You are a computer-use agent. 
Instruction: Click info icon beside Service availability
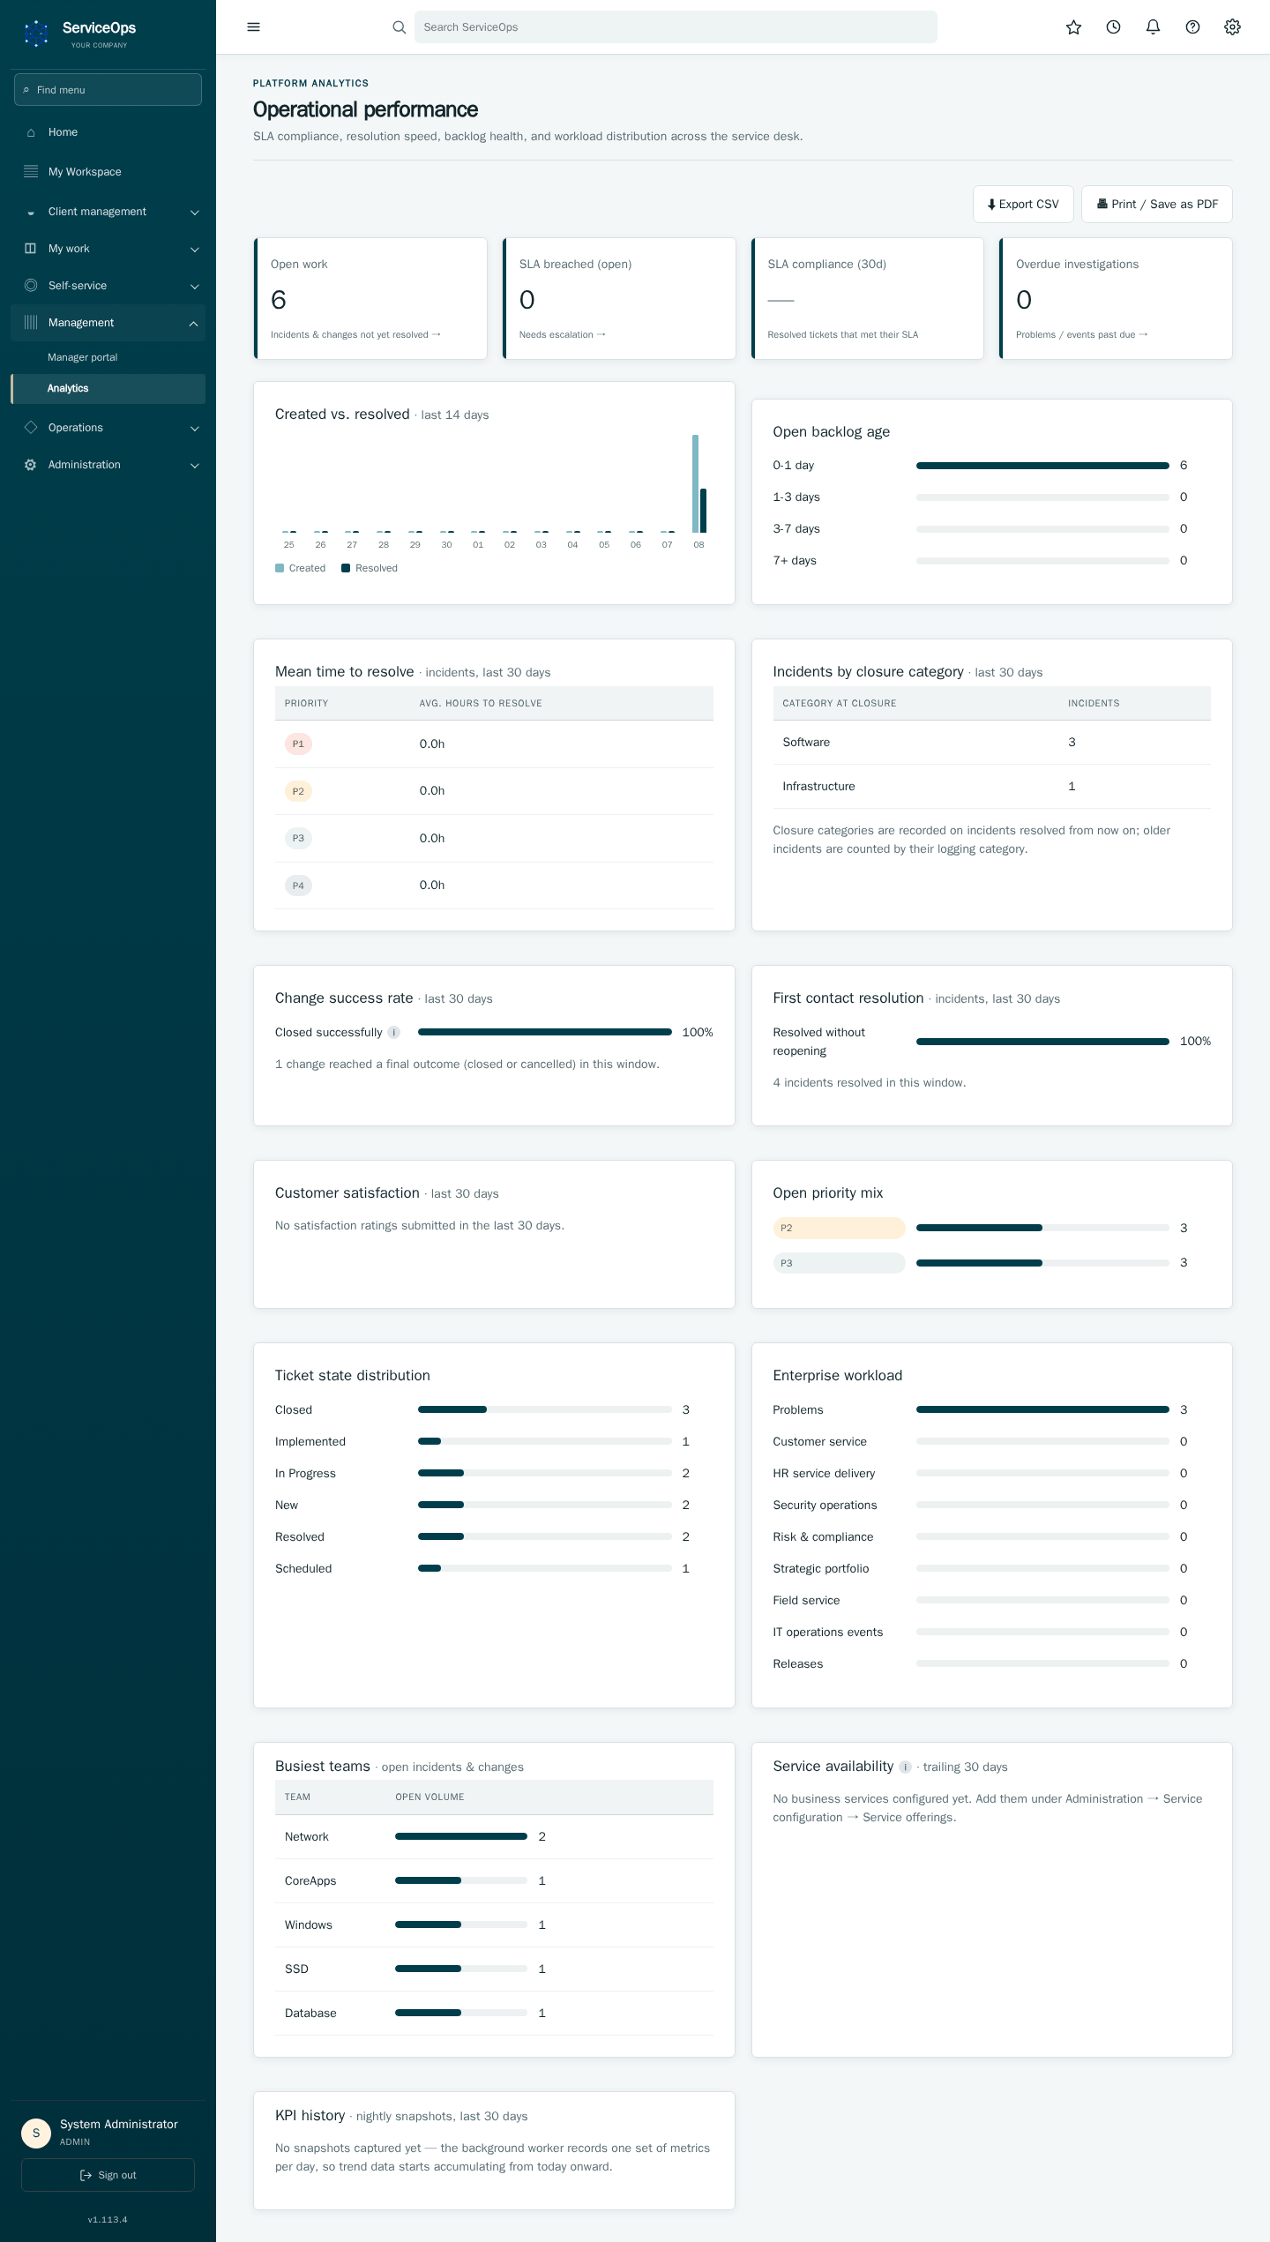[x=905, y=1767]
